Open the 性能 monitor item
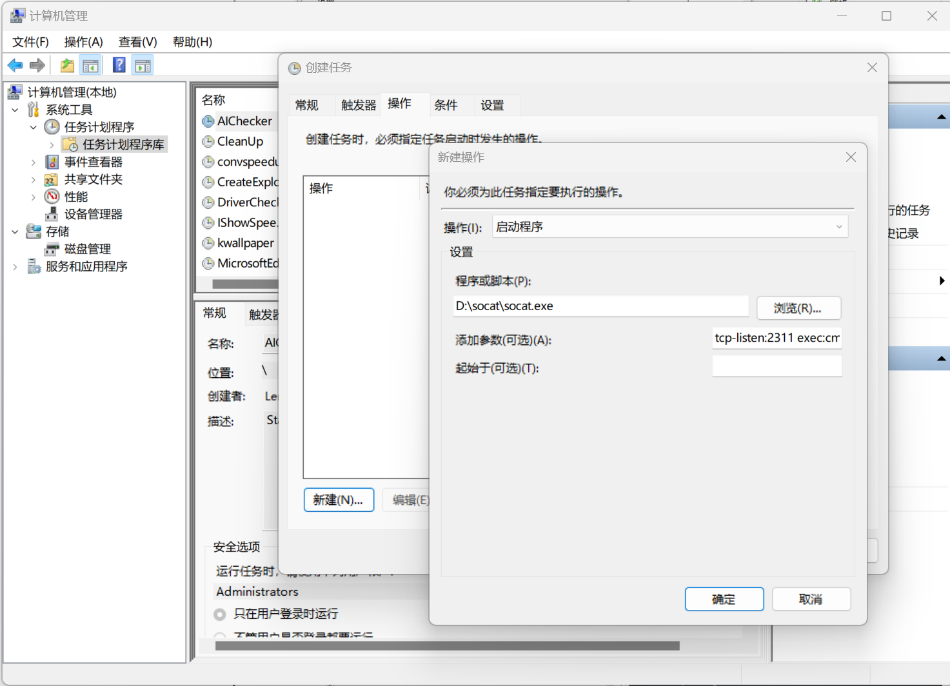Screen dimensions: 950x686 pos(75,196)
